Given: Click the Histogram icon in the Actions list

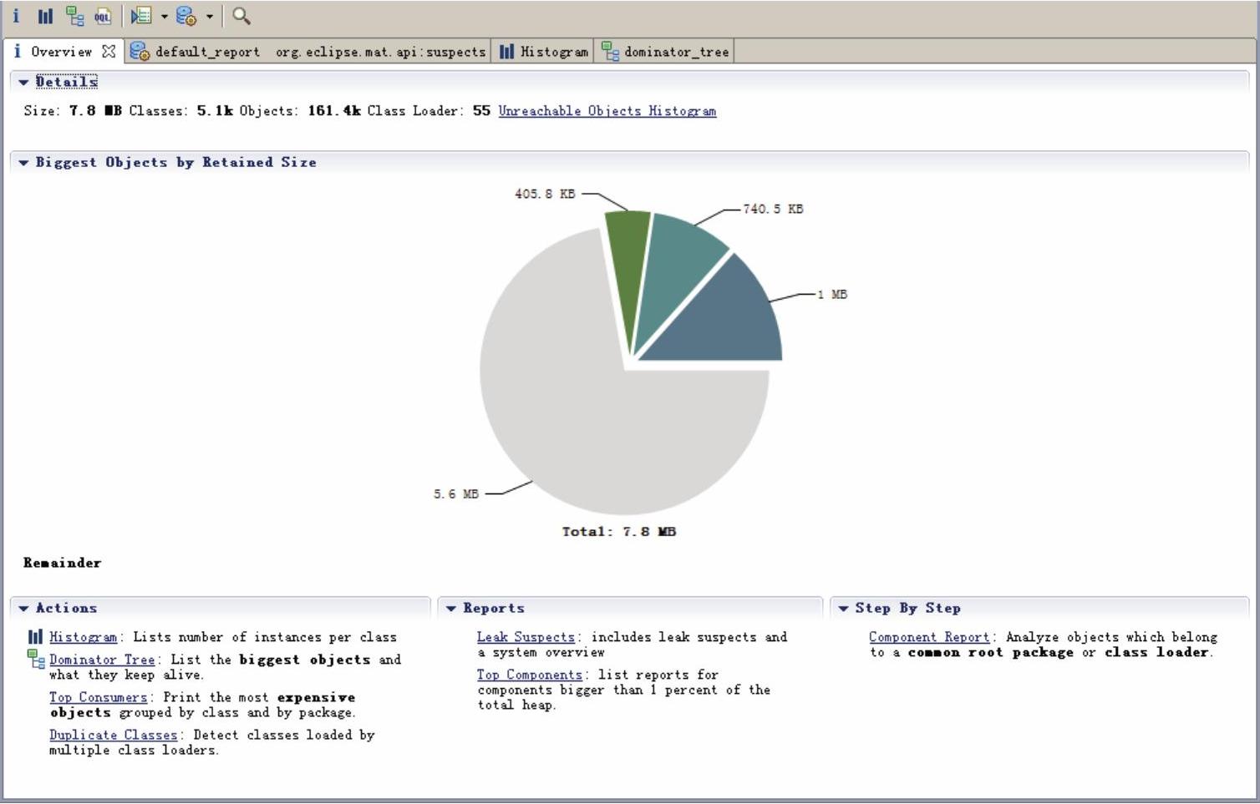Looking at the screenshot, I should tap(35, 637).
